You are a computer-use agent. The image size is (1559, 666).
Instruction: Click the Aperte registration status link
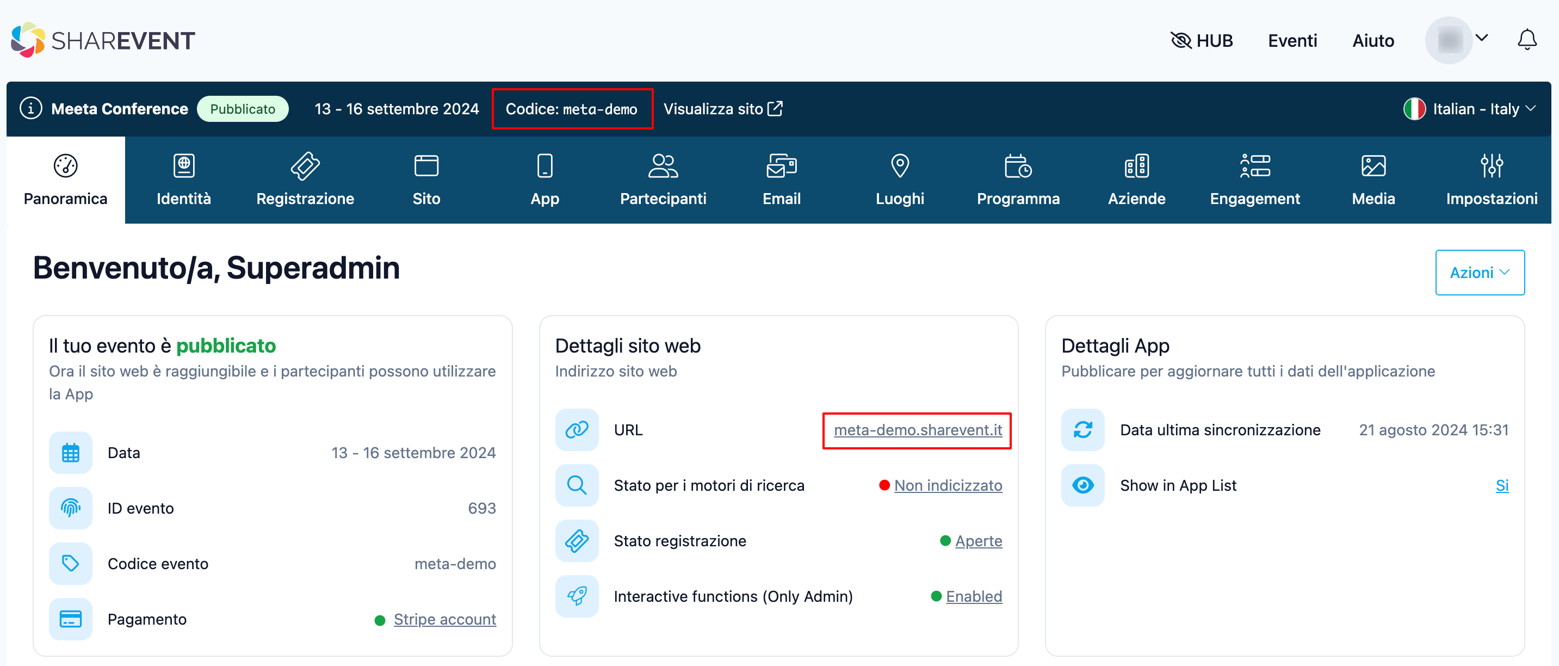pos(978,541)
